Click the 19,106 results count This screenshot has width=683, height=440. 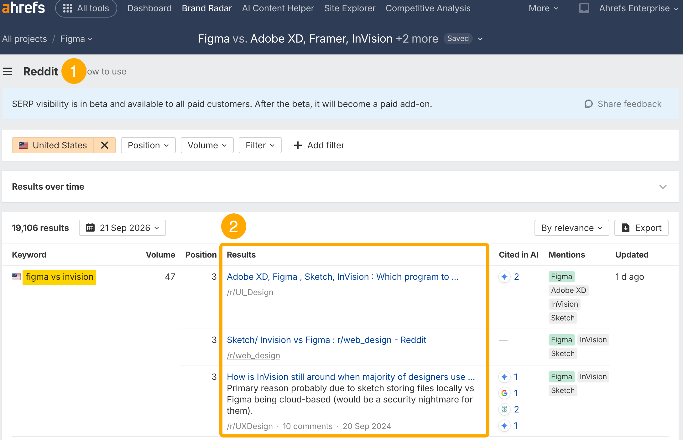(40, 228)
